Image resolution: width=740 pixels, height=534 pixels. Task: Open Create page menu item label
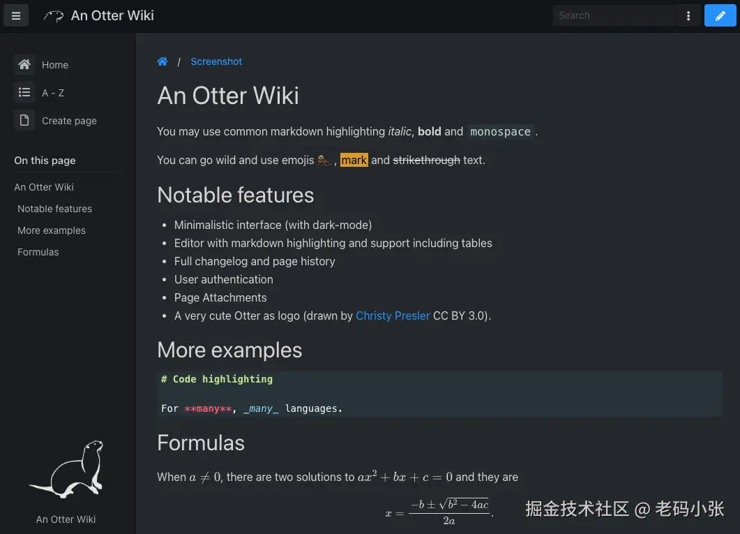coord(69,121)
